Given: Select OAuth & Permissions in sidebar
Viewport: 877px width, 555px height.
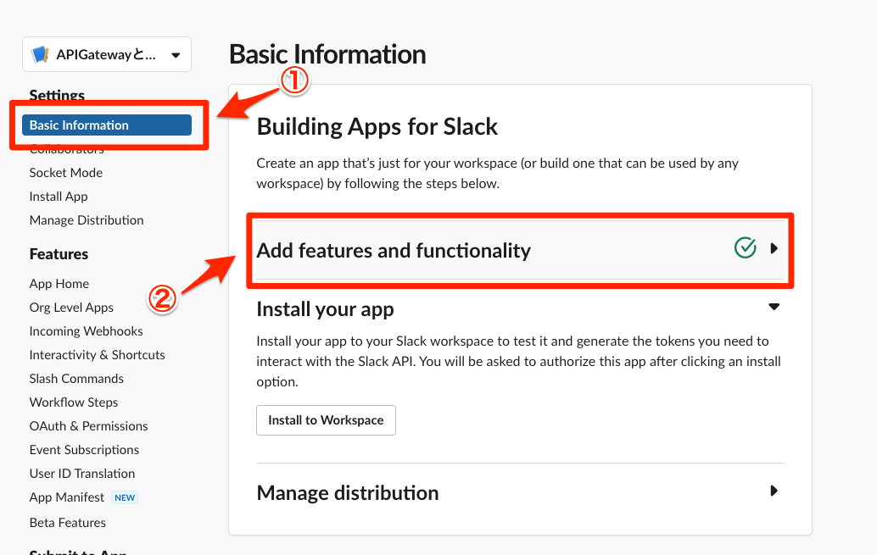Looking at the screenshot, I should (x=88, y=426).
